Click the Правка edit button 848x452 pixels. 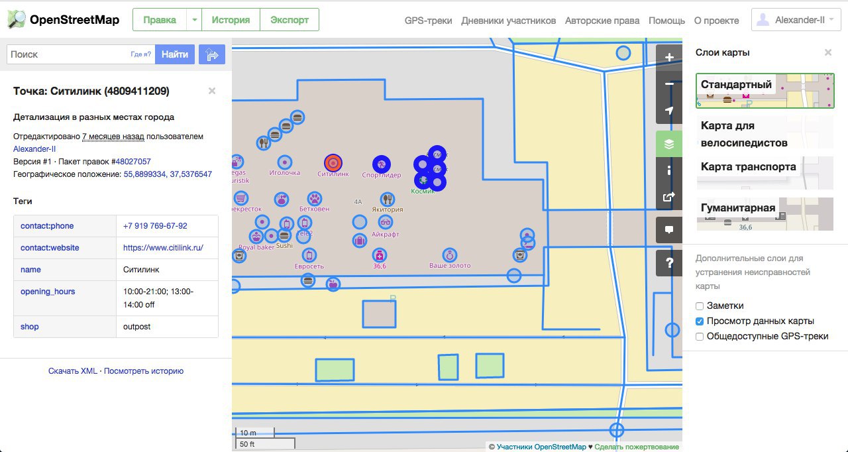tap(160, 20)
